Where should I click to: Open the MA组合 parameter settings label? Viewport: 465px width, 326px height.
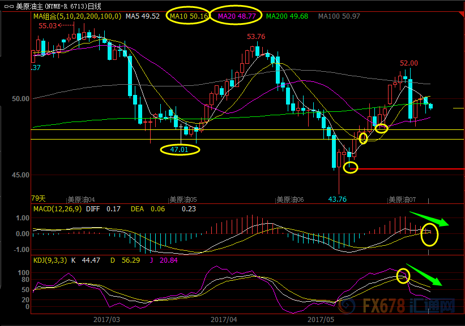[77, 16]
